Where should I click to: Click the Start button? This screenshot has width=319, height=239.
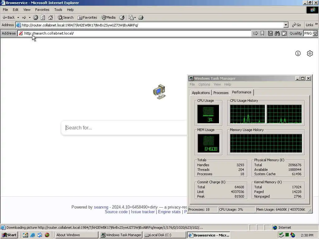(9, 235)
